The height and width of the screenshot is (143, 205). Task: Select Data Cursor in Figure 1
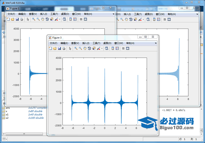(x=52, y=19)
